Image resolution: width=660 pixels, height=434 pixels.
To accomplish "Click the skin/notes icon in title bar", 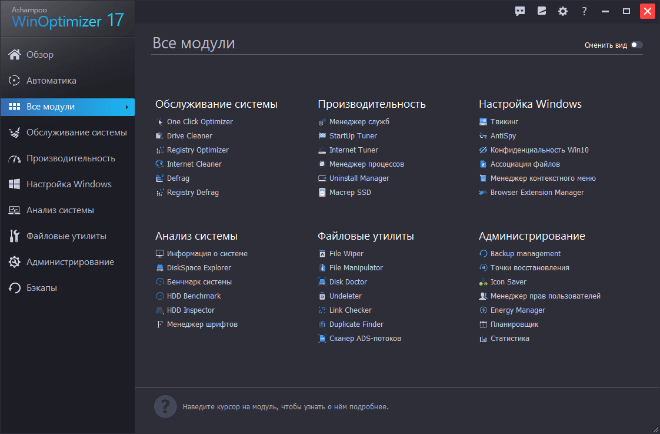I will pos(541,11).
